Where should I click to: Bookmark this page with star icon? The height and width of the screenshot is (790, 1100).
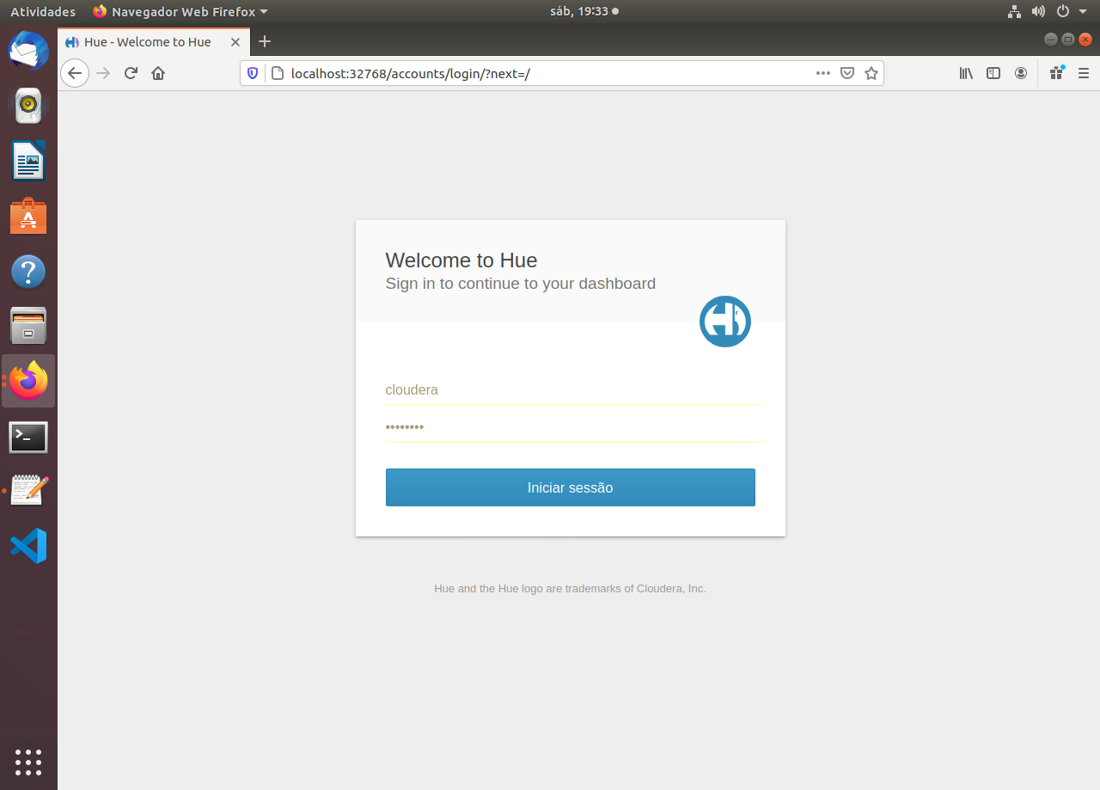(x=871, y=73)
